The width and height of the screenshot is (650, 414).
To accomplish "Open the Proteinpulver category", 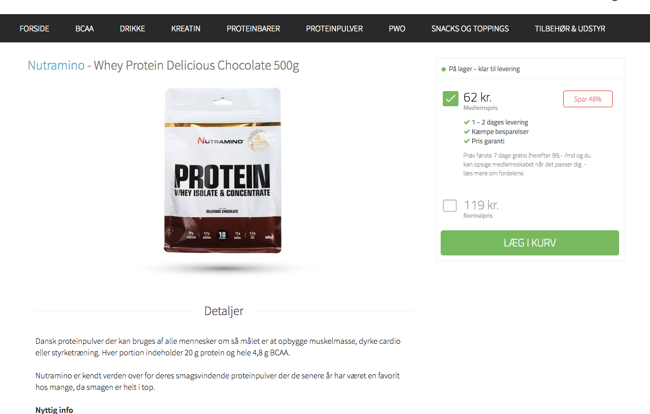I will 334,28.
